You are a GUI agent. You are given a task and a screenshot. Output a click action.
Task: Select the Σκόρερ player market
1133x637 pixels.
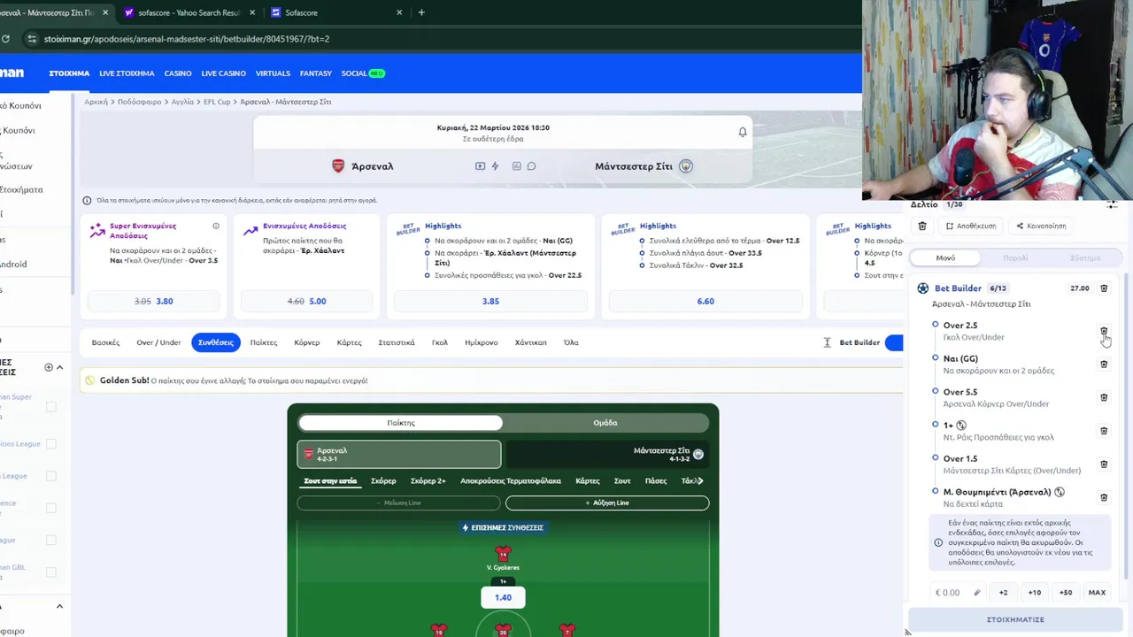pos(383,481)
